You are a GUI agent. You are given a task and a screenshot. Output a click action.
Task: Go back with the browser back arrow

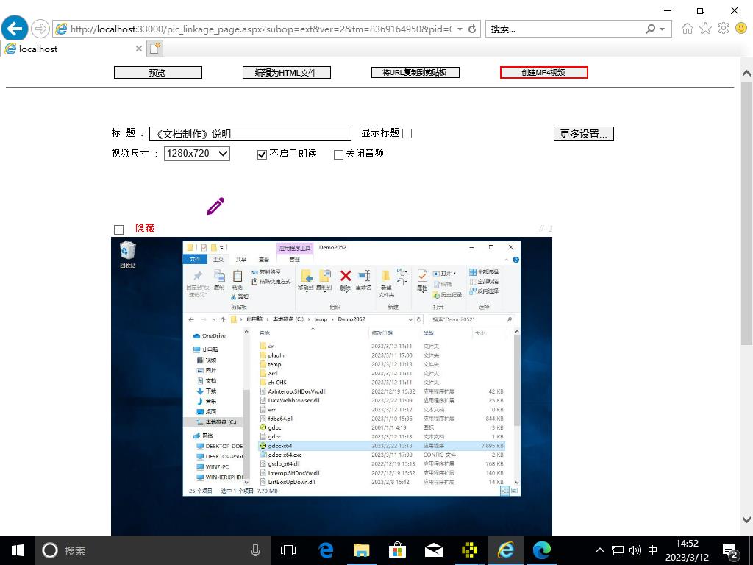pyautogui.click(x=15, y=29)
